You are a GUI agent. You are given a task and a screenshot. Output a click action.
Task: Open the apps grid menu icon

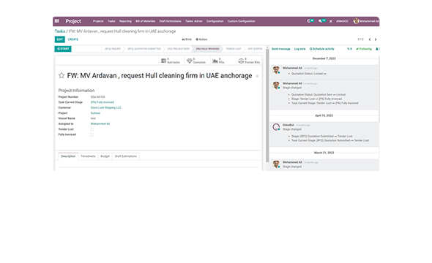pos(57,21)
